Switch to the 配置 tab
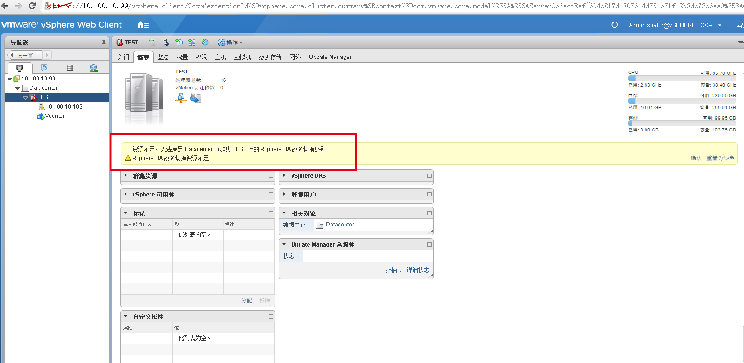The height and width of the screenshot is (363, 744). [182, 57]
